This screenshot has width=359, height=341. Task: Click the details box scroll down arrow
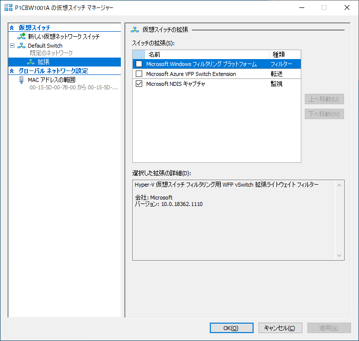point(339,255)
